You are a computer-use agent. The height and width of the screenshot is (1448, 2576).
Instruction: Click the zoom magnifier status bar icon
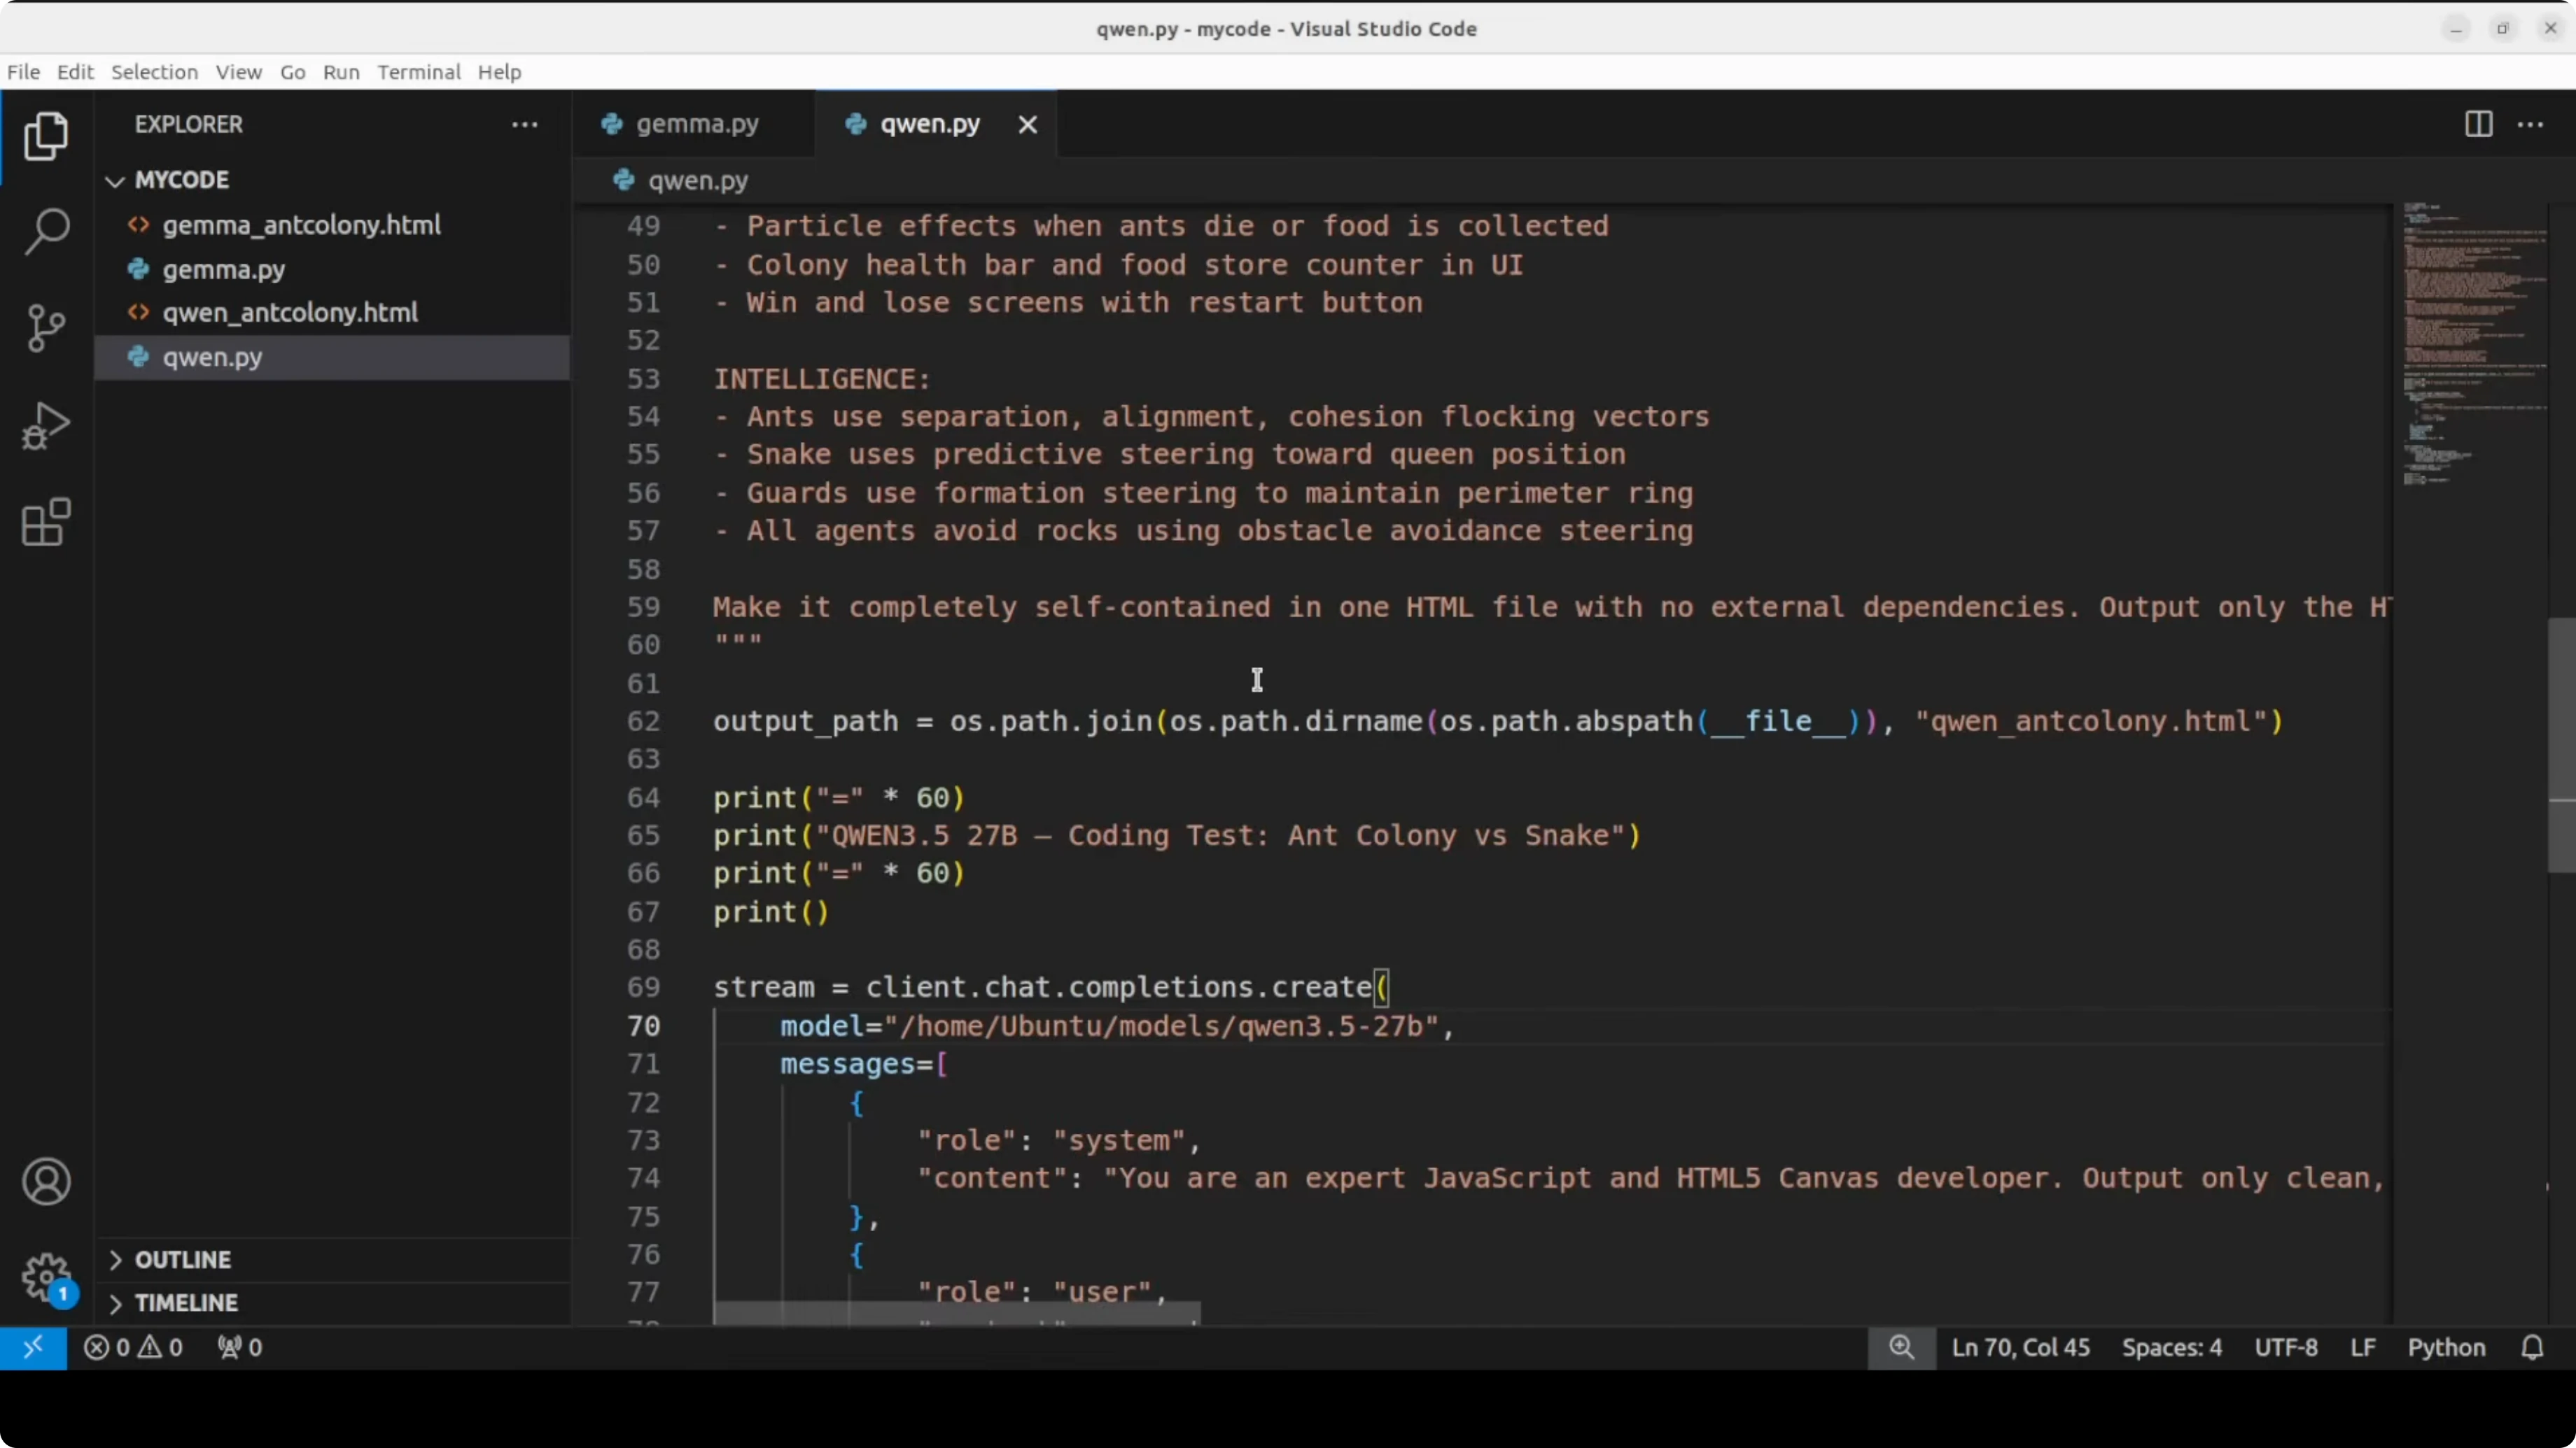[1901, 1347]
